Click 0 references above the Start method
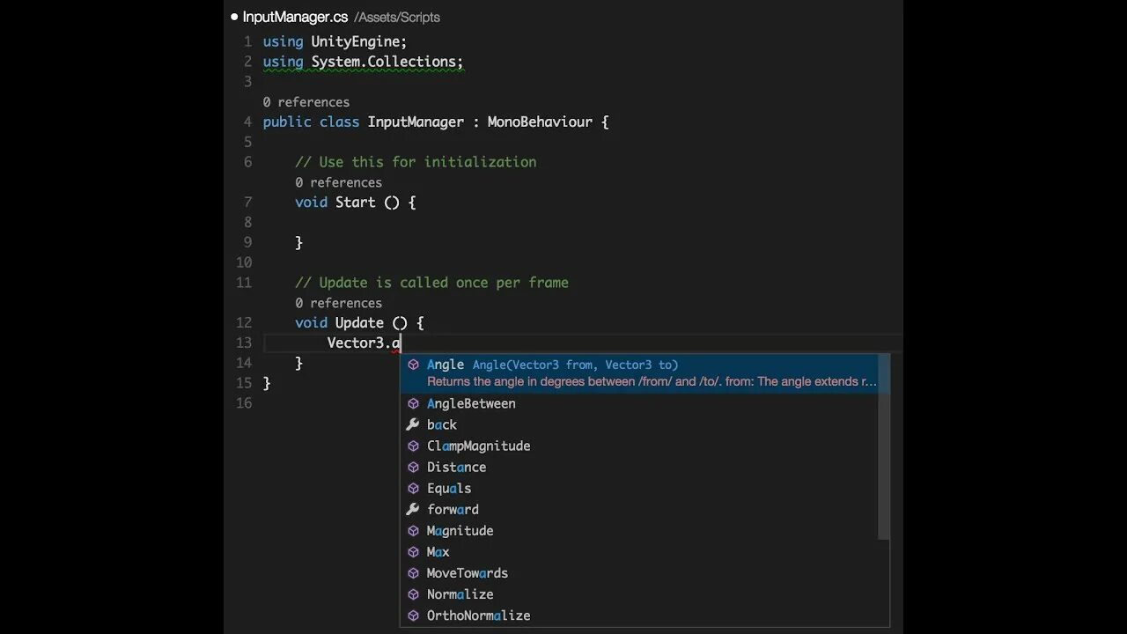This screenshot has height=634, width=1127. click(338, 182)
